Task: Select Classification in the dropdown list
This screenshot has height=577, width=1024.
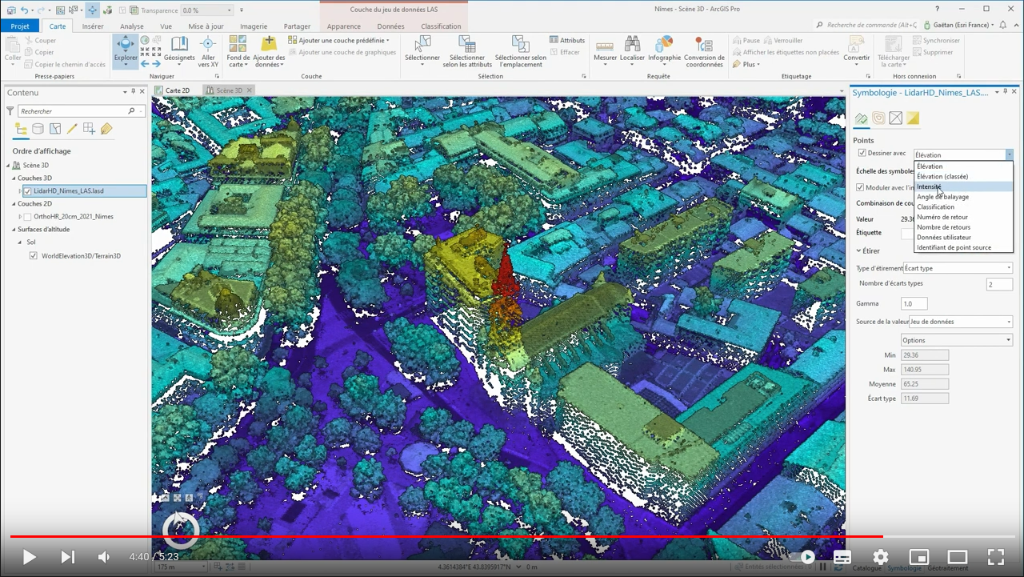Action: pos(935,207)
